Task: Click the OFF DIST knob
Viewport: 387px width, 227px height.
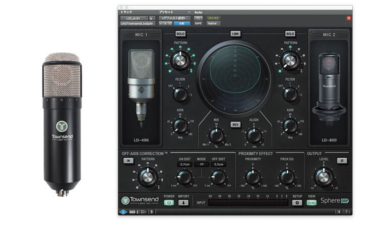Action: pyautogui.click(x=218, y=177)
